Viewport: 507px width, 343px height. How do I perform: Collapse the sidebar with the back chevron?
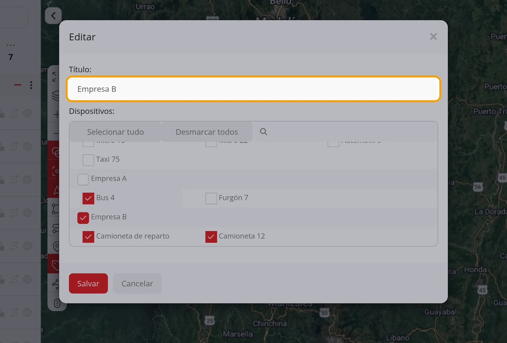pos(53,16)
